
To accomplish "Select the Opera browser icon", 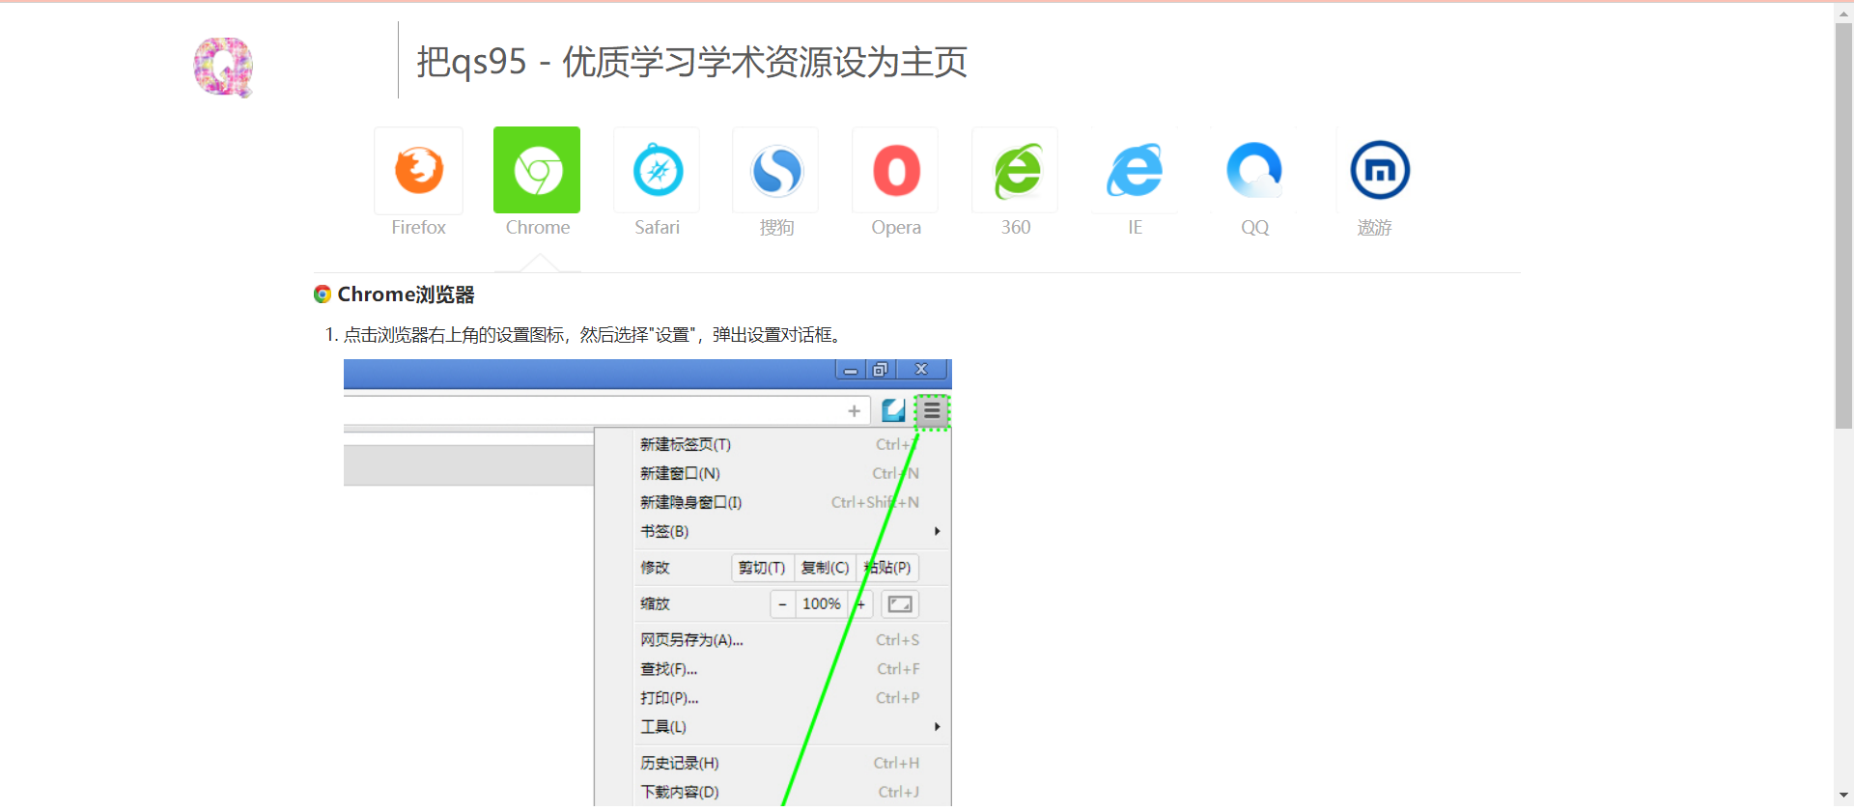I will pos(896,170).
